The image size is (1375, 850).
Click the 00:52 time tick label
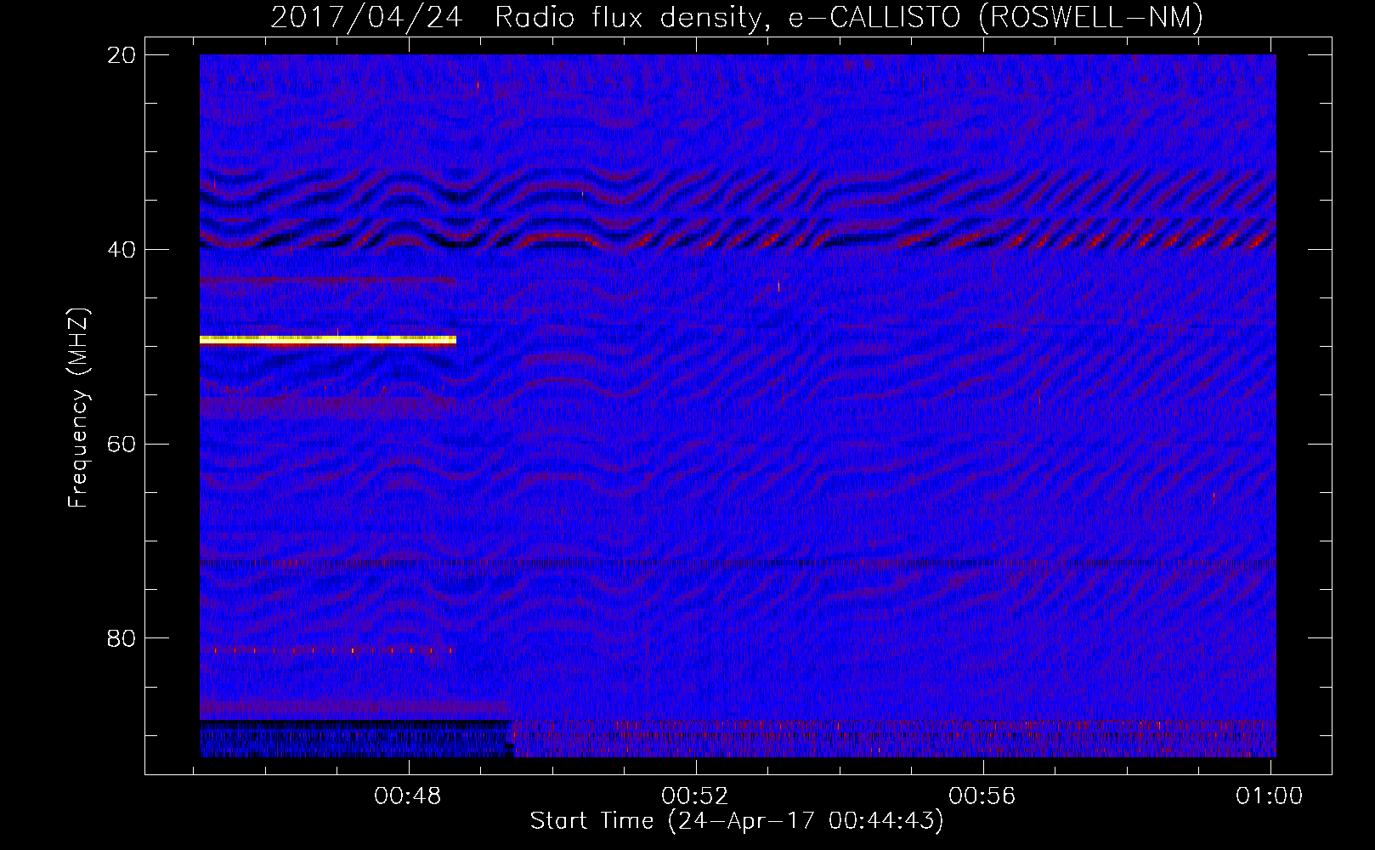click(x=695, y=796)
